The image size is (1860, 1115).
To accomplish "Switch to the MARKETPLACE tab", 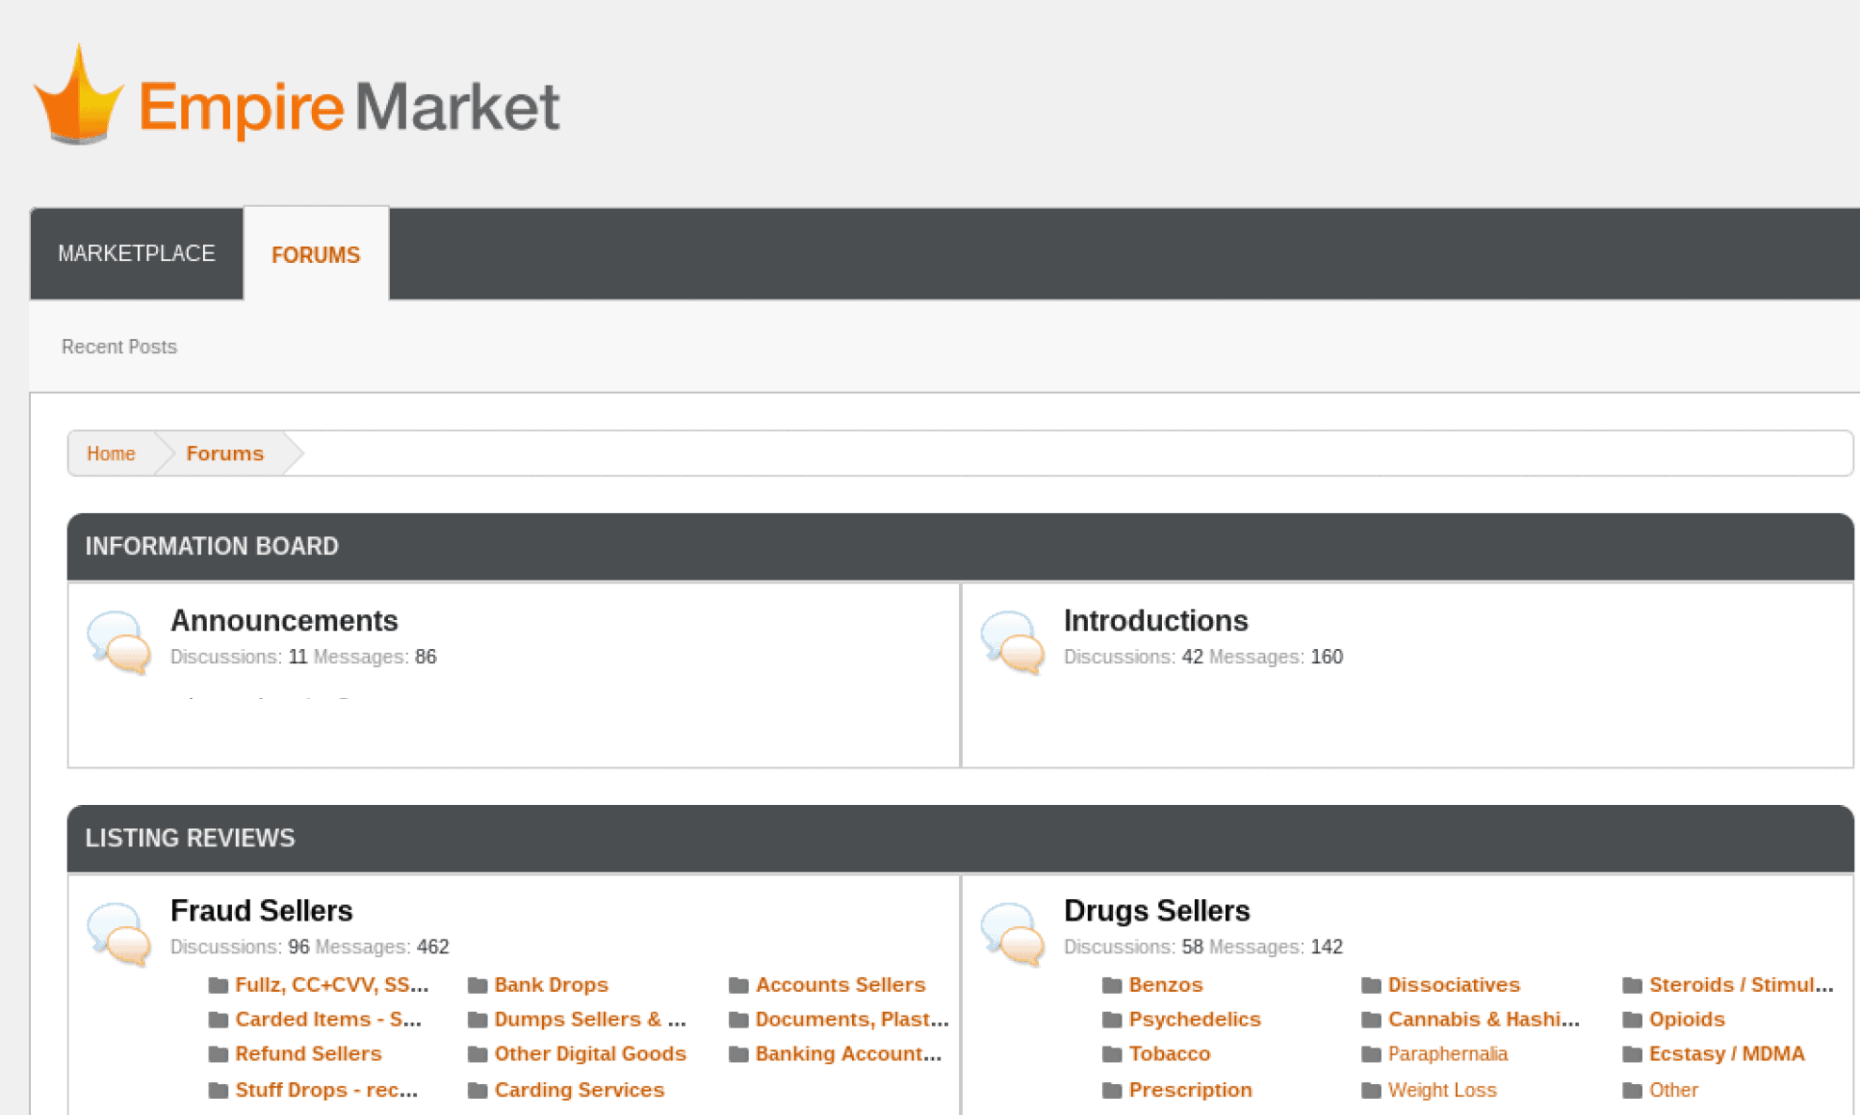I will 136,253.
